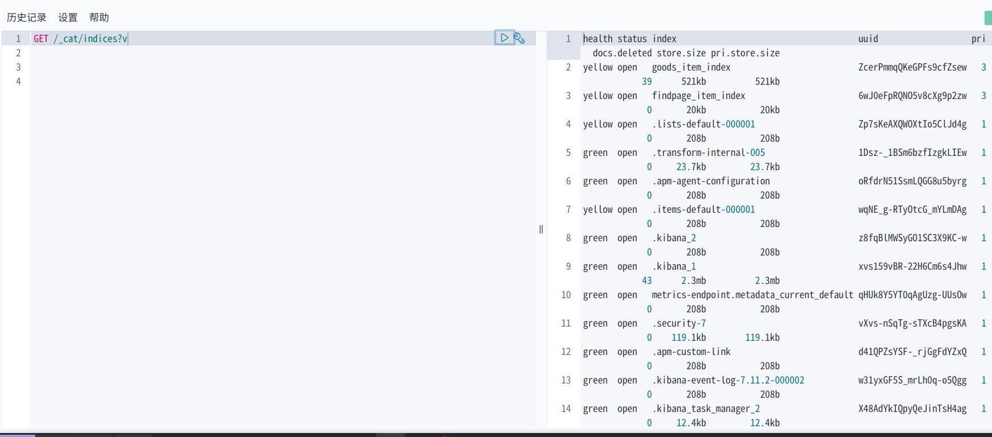The image size is (992, 437).
Task: Click docs.deleted value 39 for goods_item_index
Action: 647,81
